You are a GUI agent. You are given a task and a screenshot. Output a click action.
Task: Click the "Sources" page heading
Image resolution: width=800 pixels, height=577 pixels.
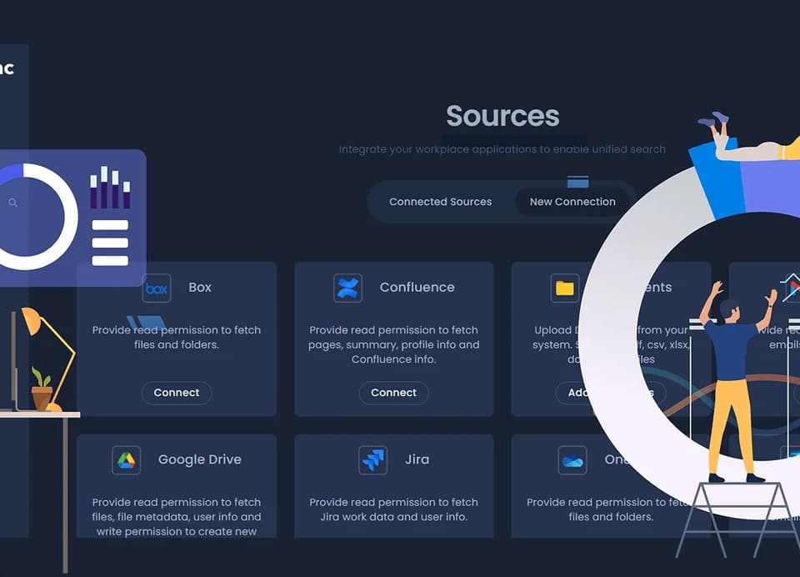[502, 115]
